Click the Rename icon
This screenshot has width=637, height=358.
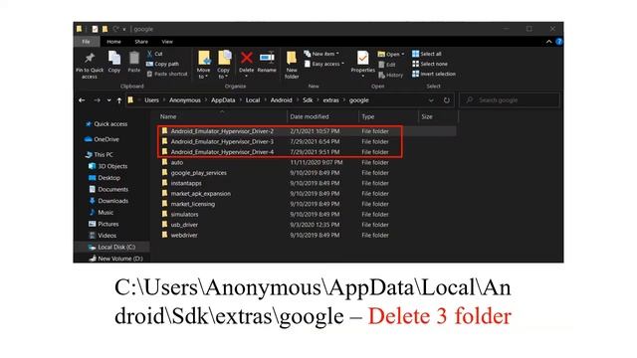pos(267,58)
